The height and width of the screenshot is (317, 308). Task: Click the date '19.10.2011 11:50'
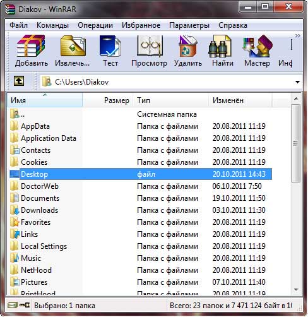click(239, 198)
